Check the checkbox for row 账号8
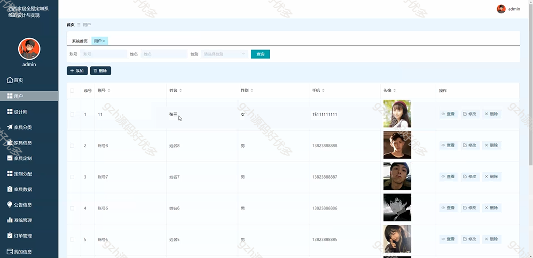533x258 pixels. (x=72, y=146)
